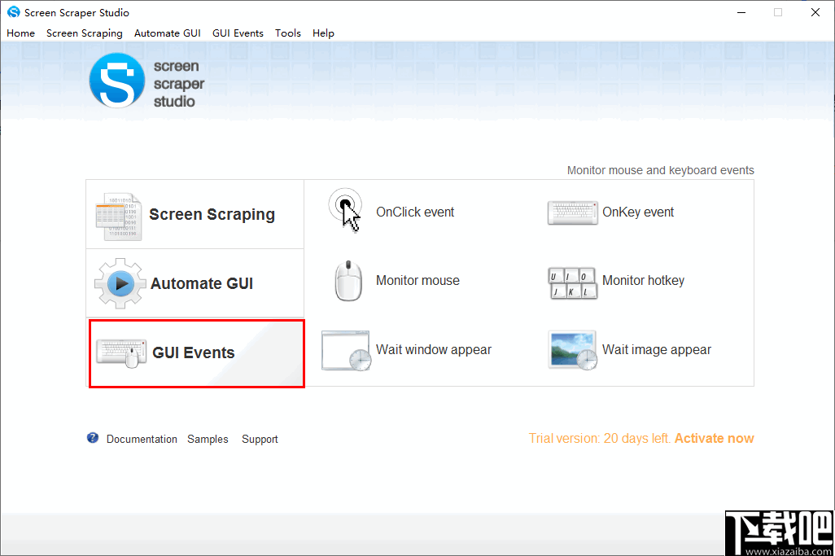Image resolution: width=835 pixels, height=556 pixels.
Task: Select the Automate GUI section label
Action: (202, 283)
